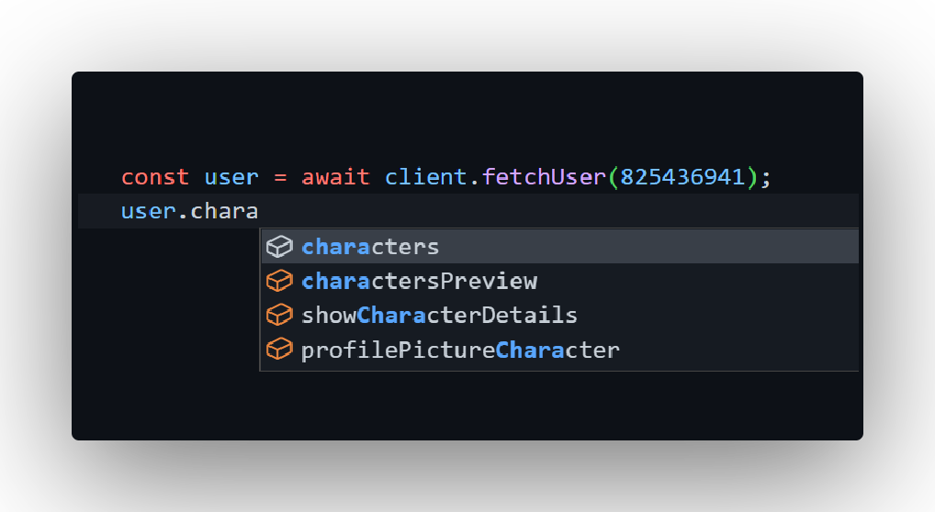Click the number 825436941 argument
Image resolution: width=935 pixels, height=512 pixels.
point(682,176)
